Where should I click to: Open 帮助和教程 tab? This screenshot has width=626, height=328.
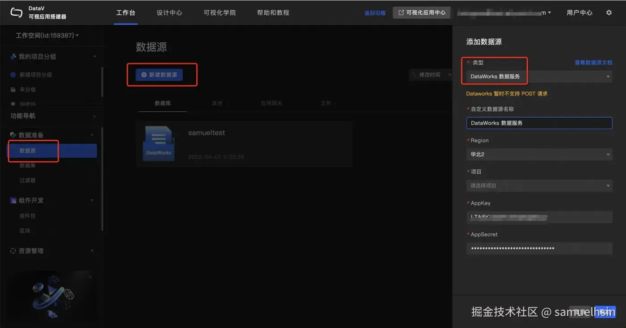coord(273,13)
